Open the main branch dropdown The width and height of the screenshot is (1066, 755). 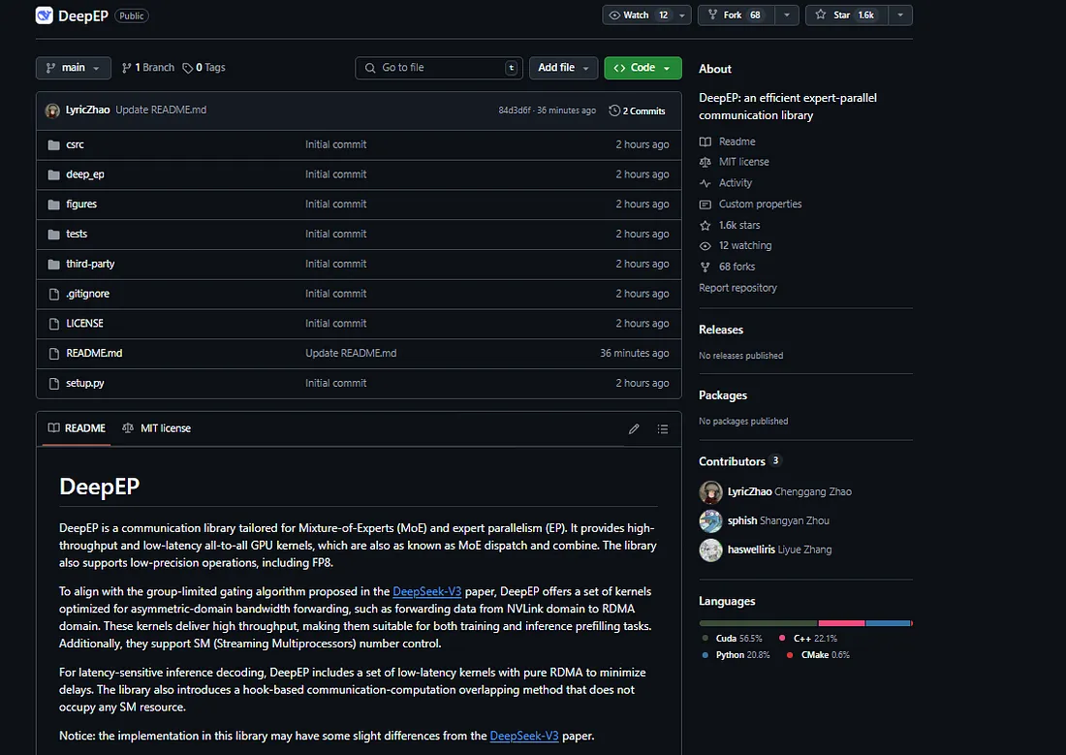tap(74, 68)
